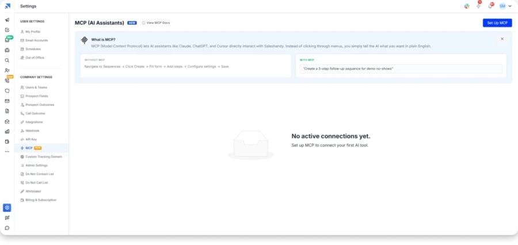Open Custom Tracking Domain settings

(x=41, y=157)
